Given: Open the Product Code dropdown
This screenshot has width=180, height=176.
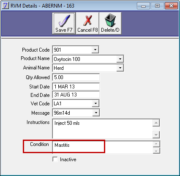Looking at the screenshot, I should coord(95,49).
